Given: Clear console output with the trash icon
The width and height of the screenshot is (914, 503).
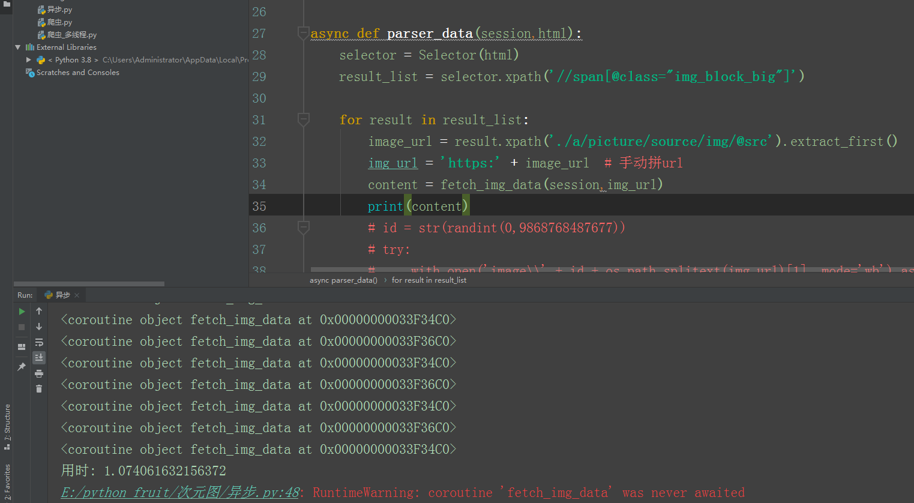Looking at the screenshot, I should pyautogui.click(x=39, y=389).
